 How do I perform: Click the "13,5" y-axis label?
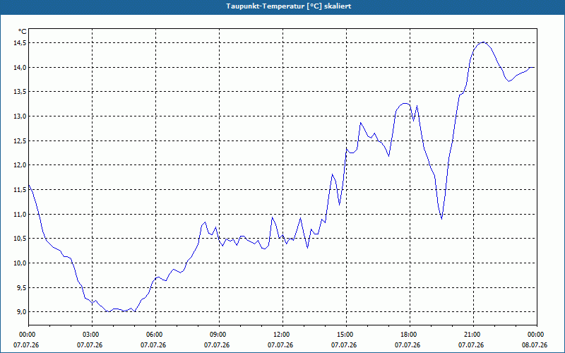[20, 92]
